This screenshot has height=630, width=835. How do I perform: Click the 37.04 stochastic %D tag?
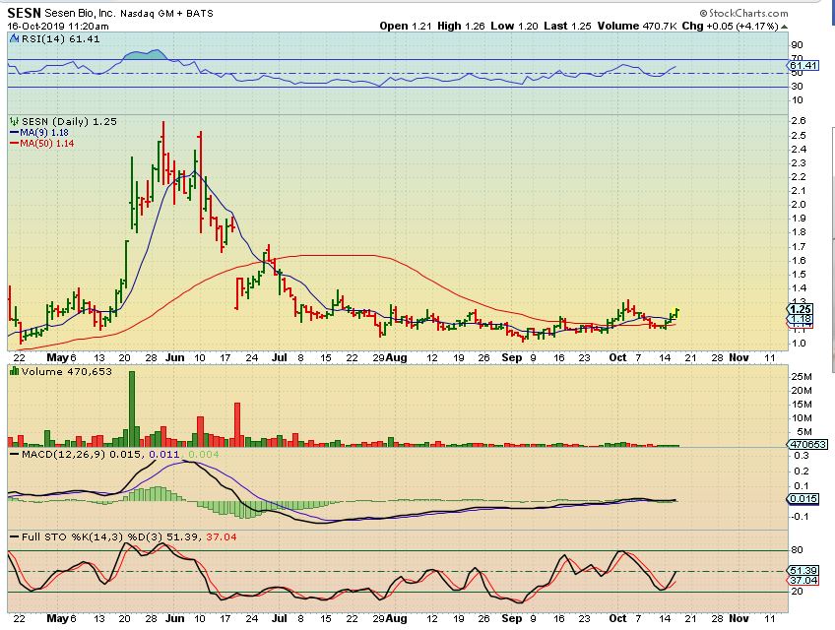pos(803,580)
